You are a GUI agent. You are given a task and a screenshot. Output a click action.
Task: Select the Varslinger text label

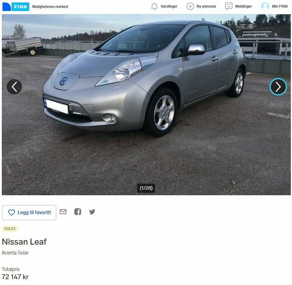[169, 6]
